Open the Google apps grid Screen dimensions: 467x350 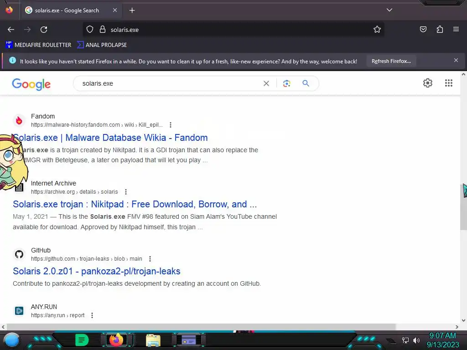click(x=449, y=83)
